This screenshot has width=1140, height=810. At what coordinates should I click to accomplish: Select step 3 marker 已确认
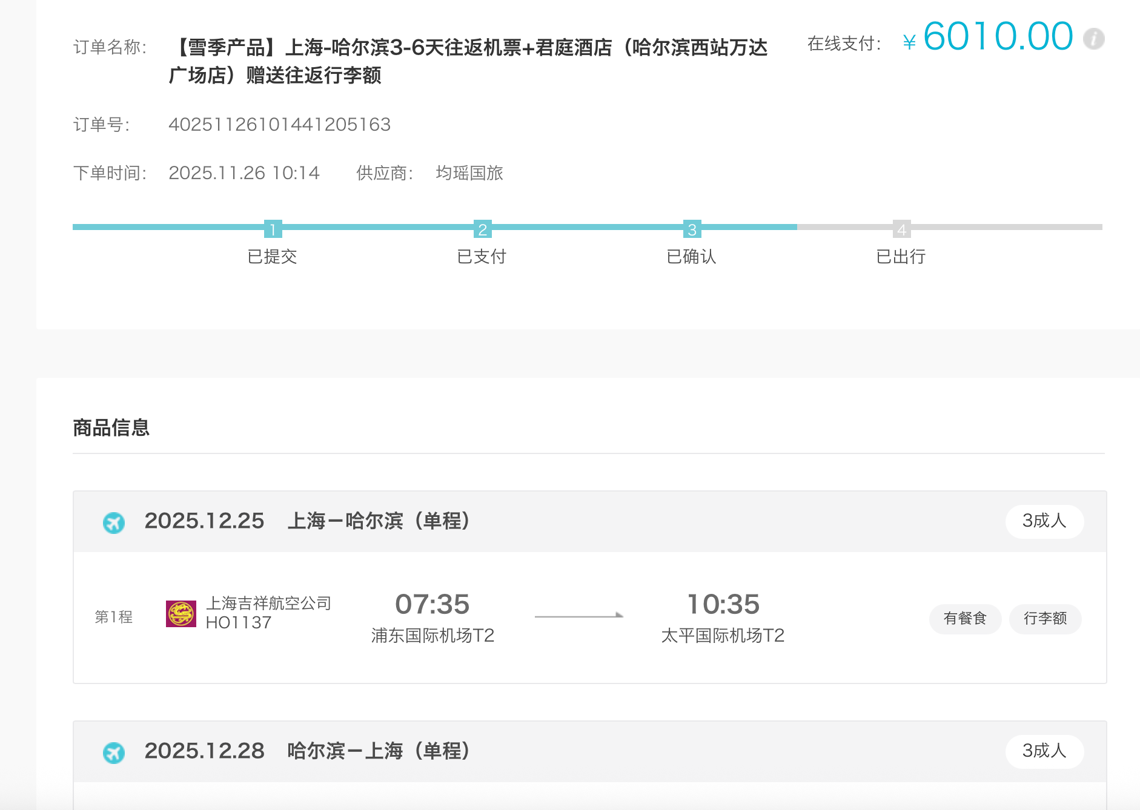coord(692,229)
